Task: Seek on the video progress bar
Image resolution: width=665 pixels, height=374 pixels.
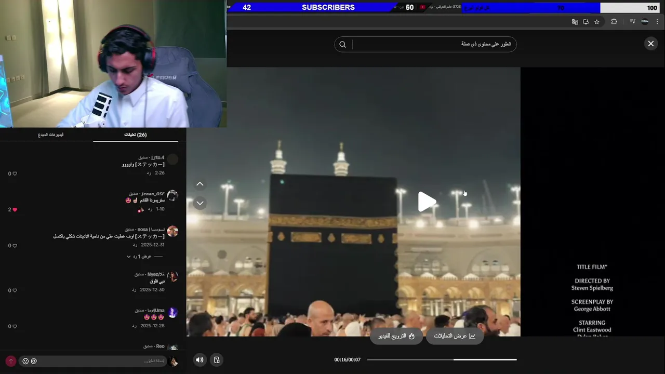Action: [x=442, y=359]
